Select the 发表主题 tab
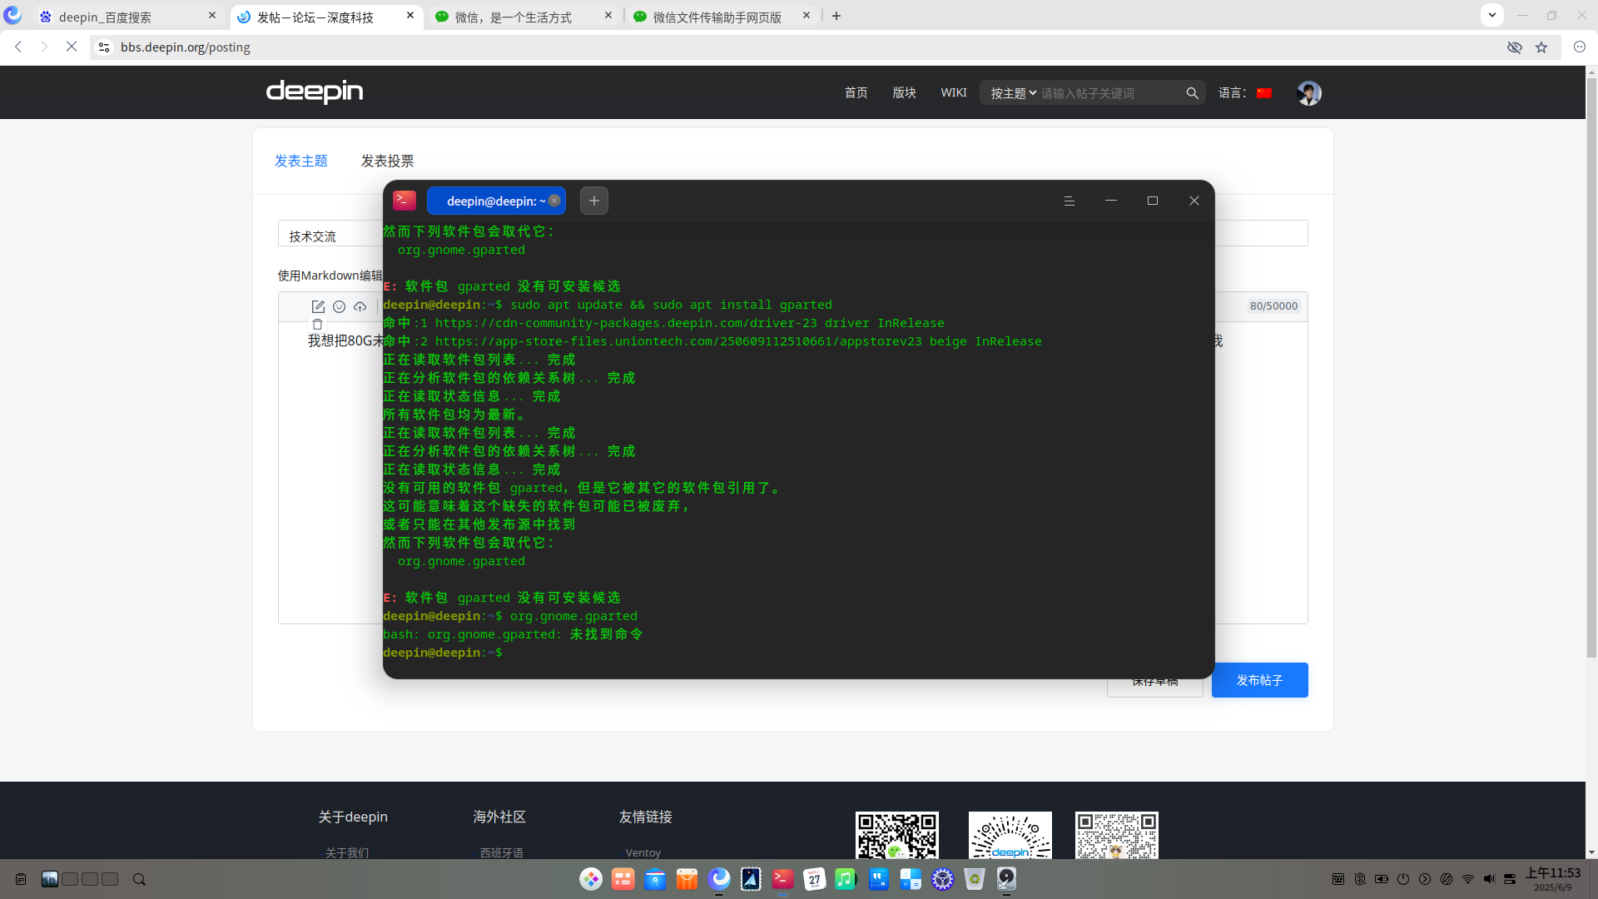The width and height of the screenshot is (1598, 899). click(301, 161)
